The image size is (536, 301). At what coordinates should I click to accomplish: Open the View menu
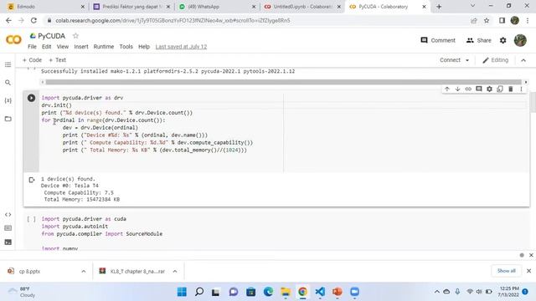[x=63, y=47]
